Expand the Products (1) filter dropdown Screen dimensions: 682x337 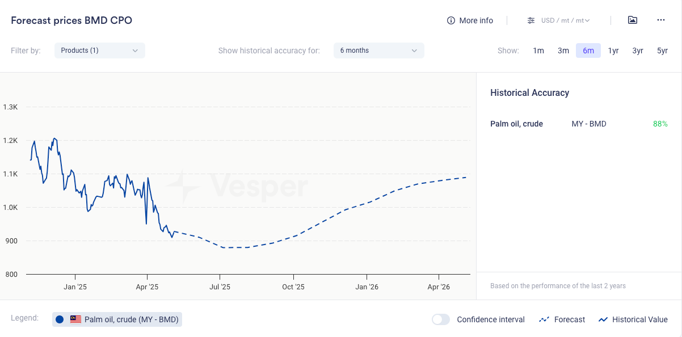[100, 50]
